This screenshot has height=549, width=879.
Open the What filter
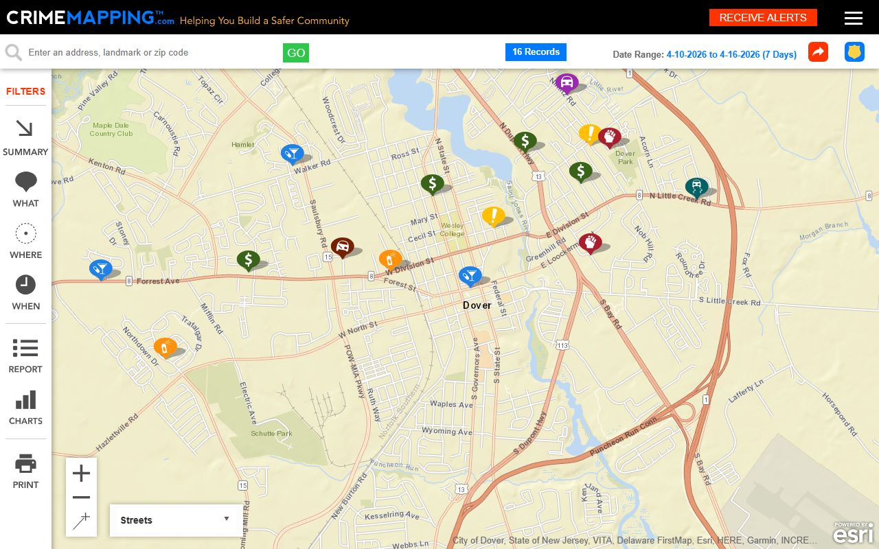coord(25,189)
